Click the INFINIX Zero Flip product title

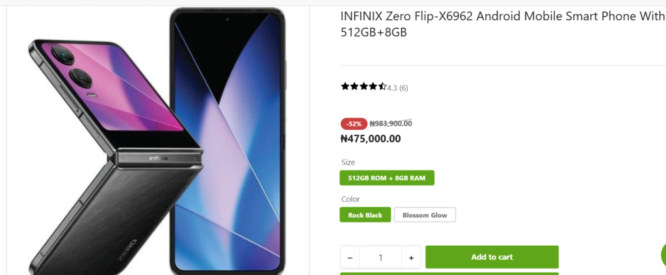click(x=502, y=24)
